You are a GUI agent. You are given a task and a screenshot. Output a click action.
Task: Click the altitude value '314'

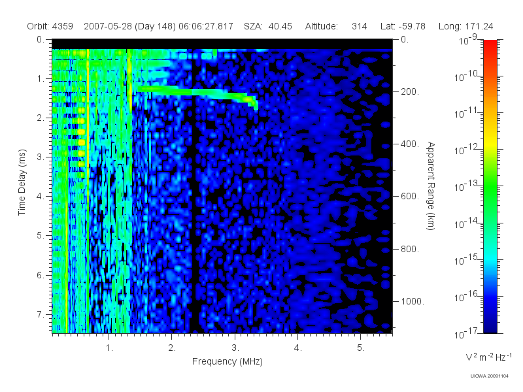[x=359, y=26]
